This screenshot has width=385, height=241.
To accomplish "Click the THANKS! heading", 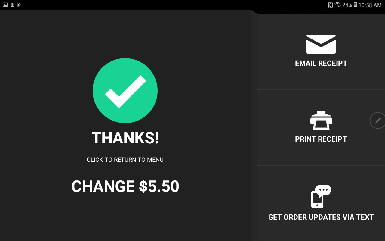I will 125,138.
